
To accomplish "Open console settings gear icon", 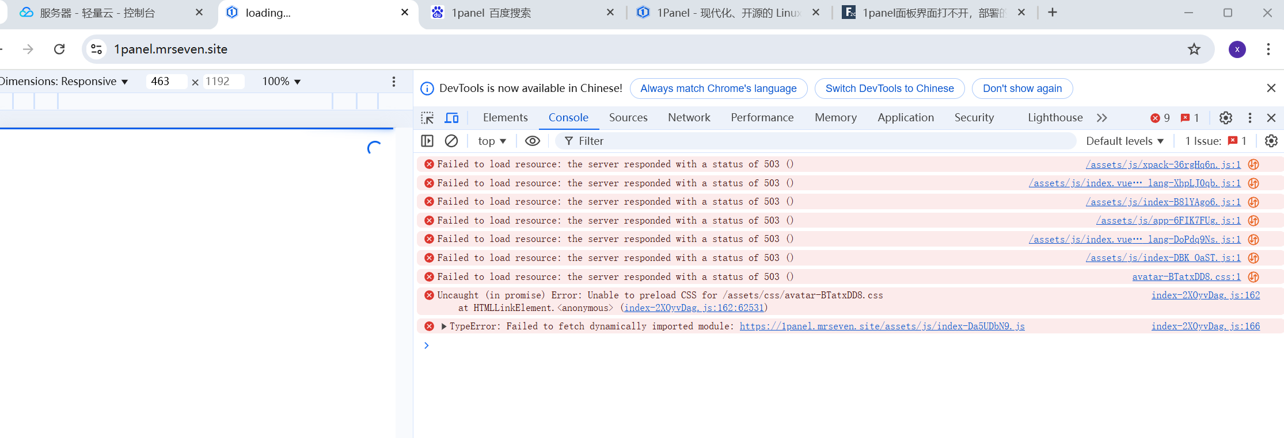I will pyautogui.click(x=1271, y=141).
